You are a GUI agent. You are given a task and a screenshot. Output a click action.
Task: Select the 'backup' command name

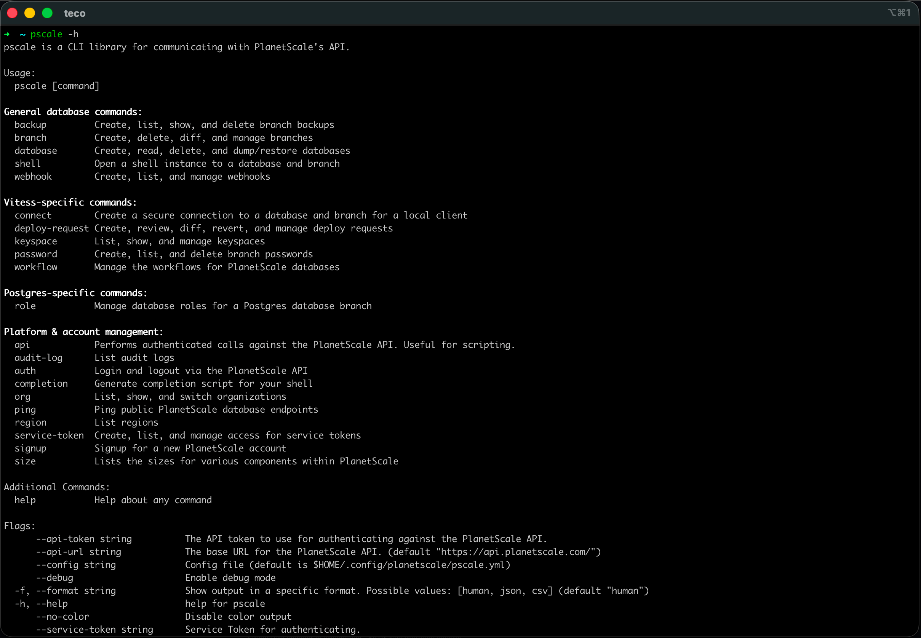(30, 125)
